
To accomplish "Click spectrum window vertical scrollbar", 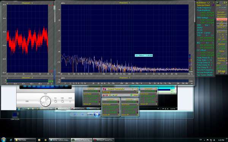I will [x=195, y=12].
